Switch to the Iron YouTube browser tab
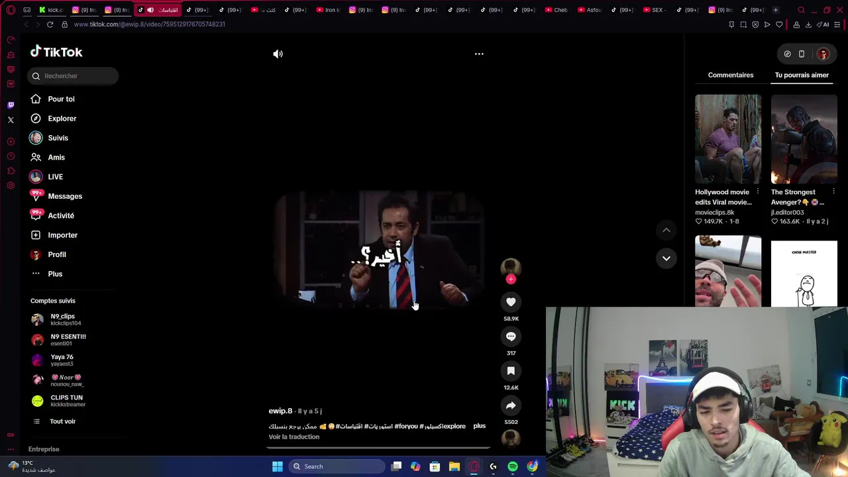Viewport: 848px width, 477px height. [x=327, y=10]
